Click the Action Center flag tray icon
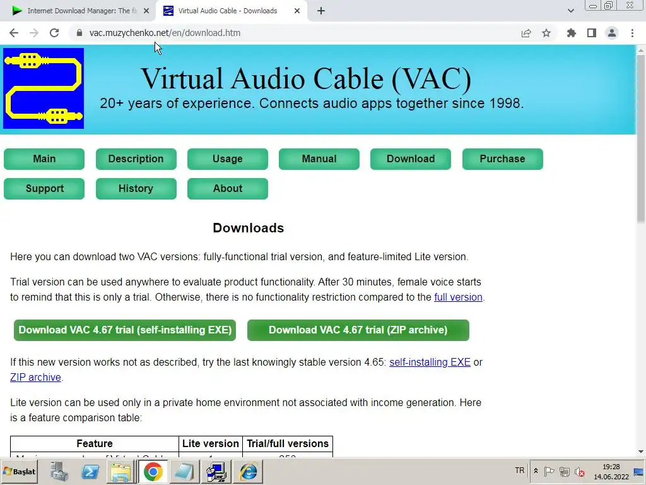 coord(549,471)
